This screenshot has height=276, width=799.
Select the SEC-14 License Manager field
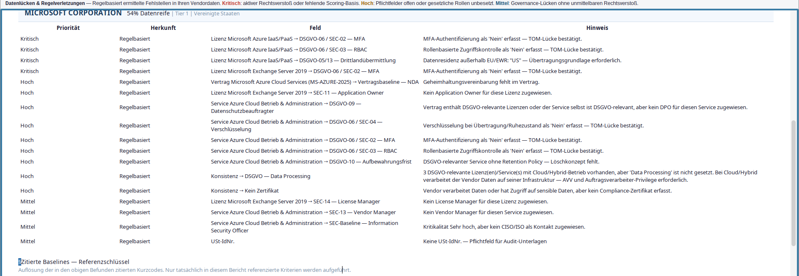[x=295, y=201]
